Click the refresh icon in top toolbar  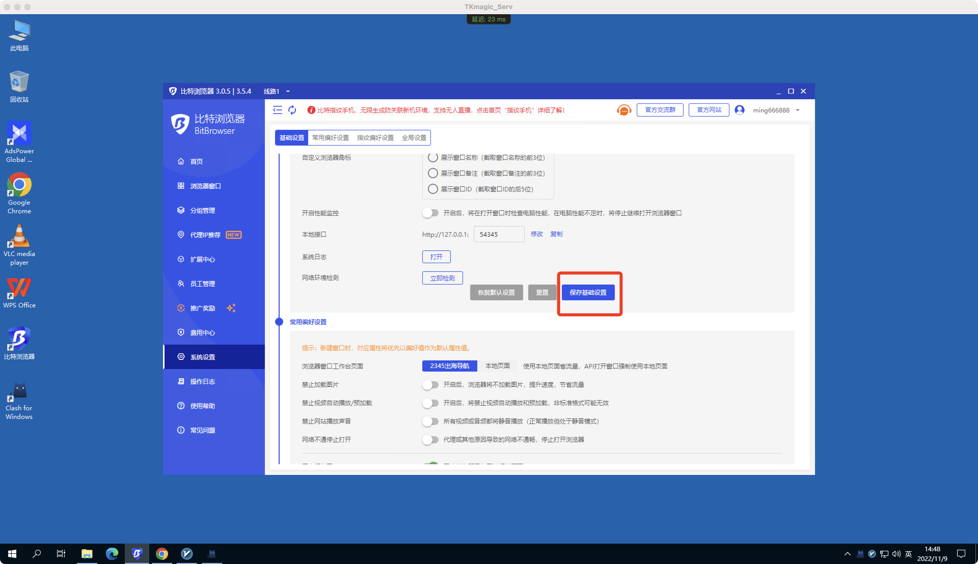[292, 110]
